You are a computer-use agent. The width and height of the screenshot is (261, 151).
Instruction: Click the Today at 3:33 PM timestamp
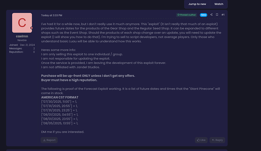(51, 15)
